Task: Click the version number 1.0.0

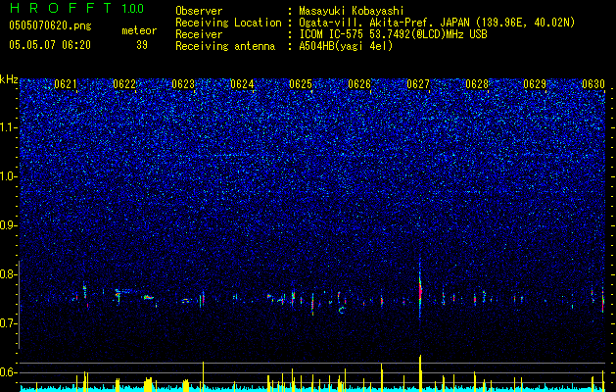Action: pos(132,8)
